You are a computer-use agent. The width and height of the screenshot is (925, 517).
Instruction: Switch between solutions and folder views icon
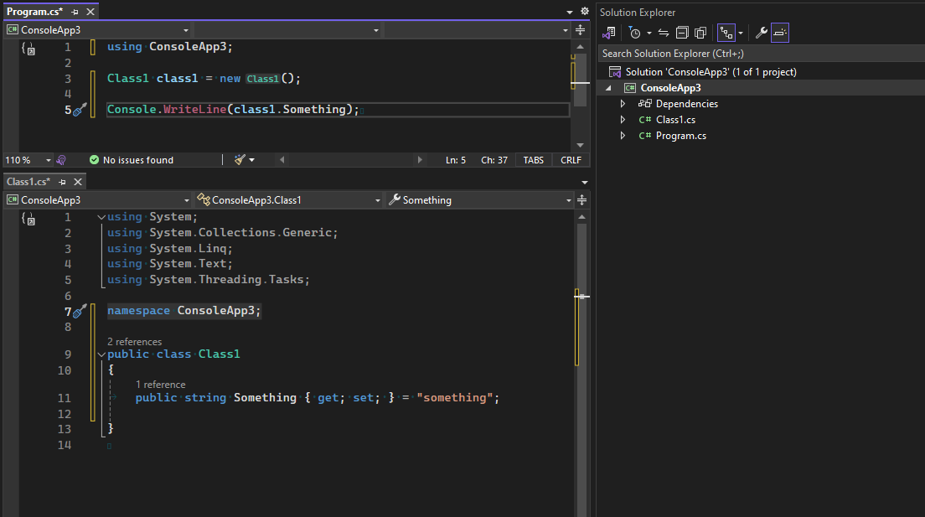tap(609, 33)
